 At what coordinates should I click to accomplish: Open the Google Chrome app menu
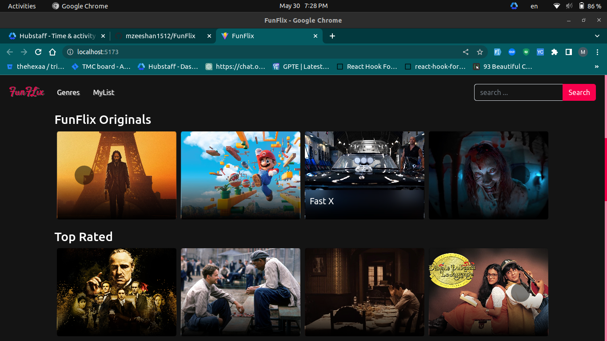click(x=80, y=6)
